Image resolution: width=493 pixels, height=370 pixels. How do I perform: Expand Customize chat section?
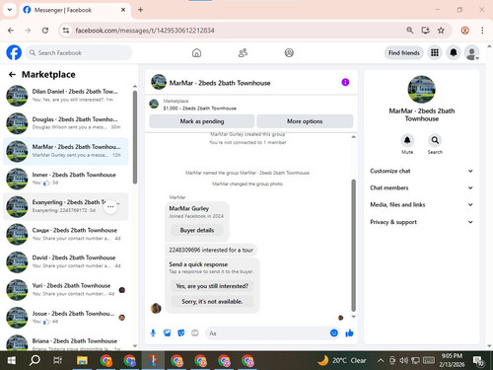[x=422, y=171]
